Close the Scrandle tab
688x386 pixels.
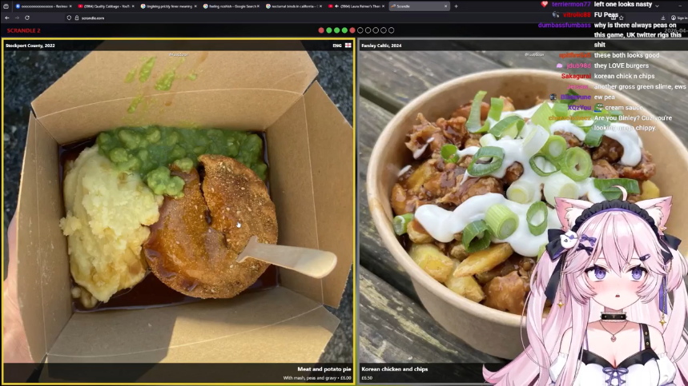[446, 6]
